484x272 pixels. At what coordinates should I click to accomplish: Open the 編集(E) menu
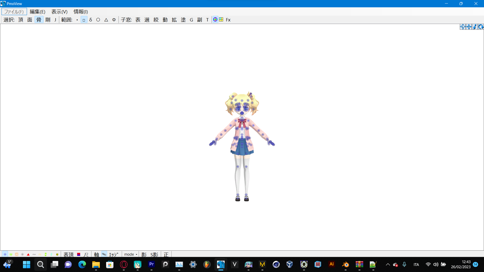37,12
